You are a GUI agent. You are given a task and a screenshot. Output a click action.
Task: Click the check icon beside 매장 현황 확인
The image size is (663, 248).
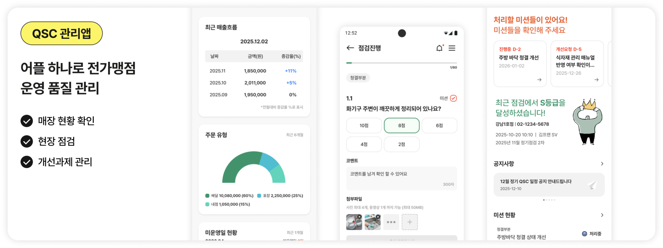[x=27, y=121]
